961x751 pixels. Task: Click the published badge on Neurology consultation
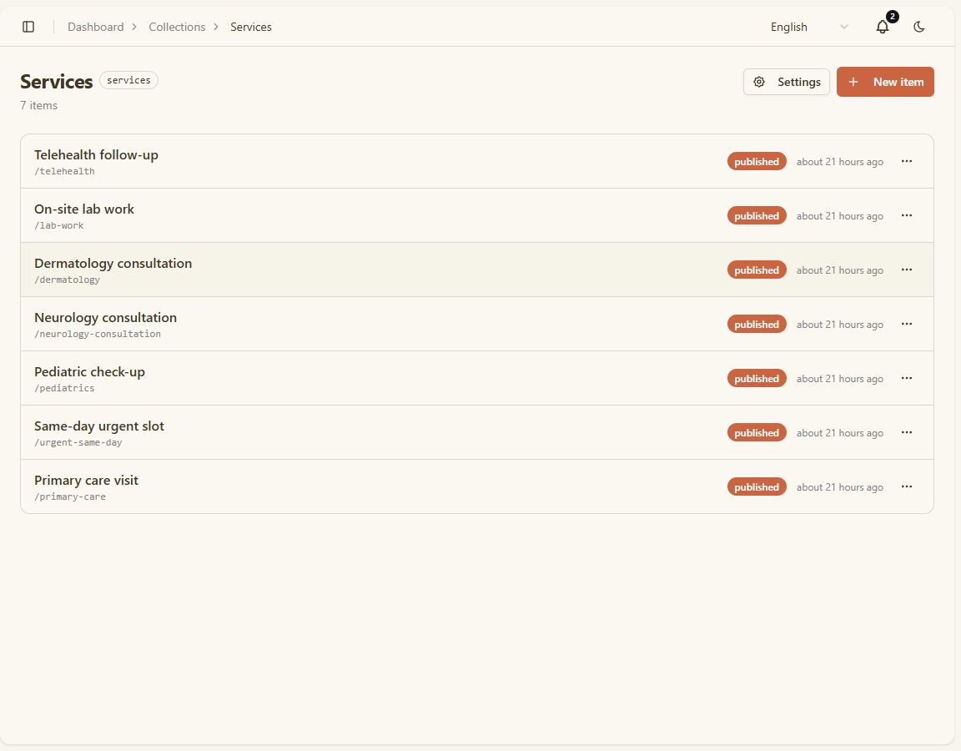[757, 325]
